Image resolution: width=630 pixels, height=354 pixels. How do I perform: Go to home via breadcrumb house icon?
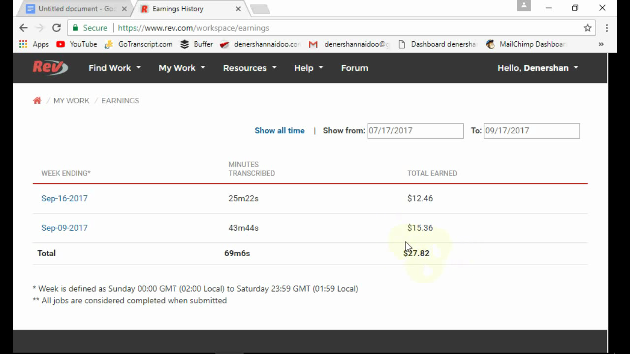37,100
